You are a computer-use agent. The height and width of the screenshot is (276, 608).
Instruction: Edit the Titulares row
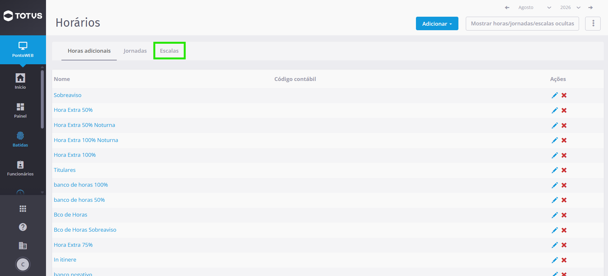555,170
